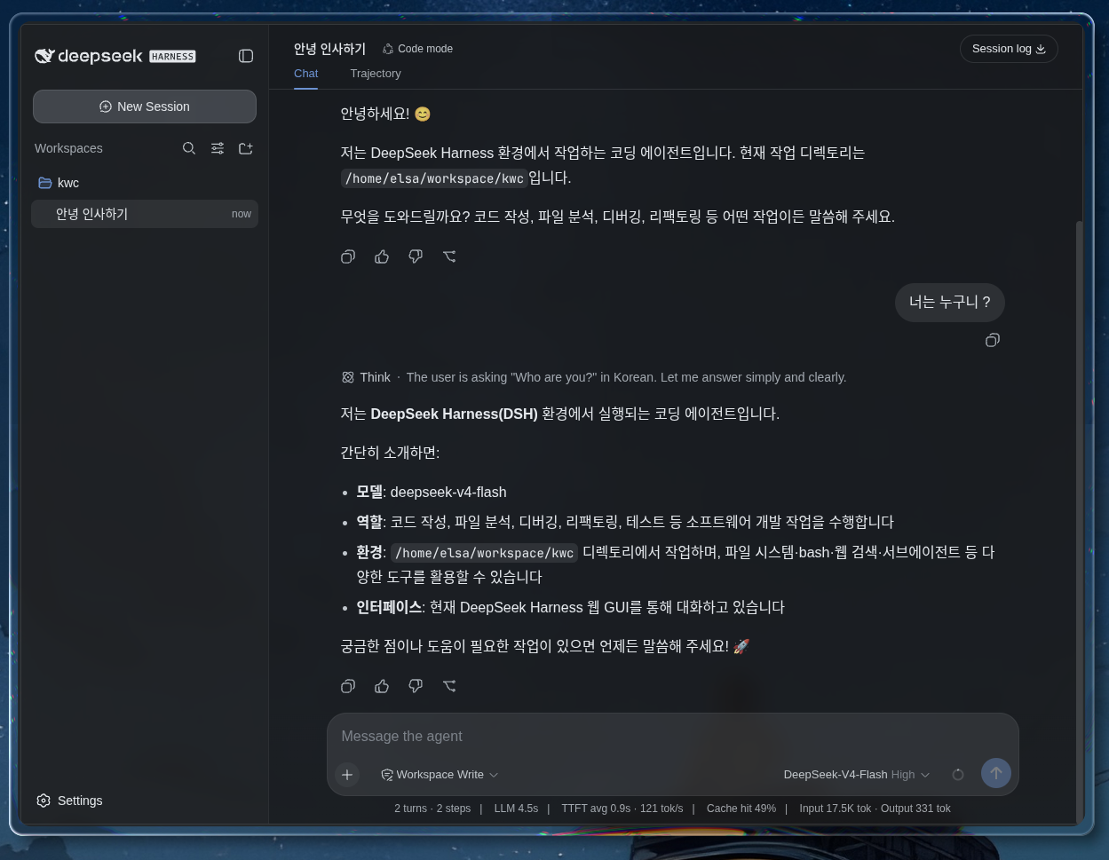Click the 'now' timestamp on session

pos(242,214)
